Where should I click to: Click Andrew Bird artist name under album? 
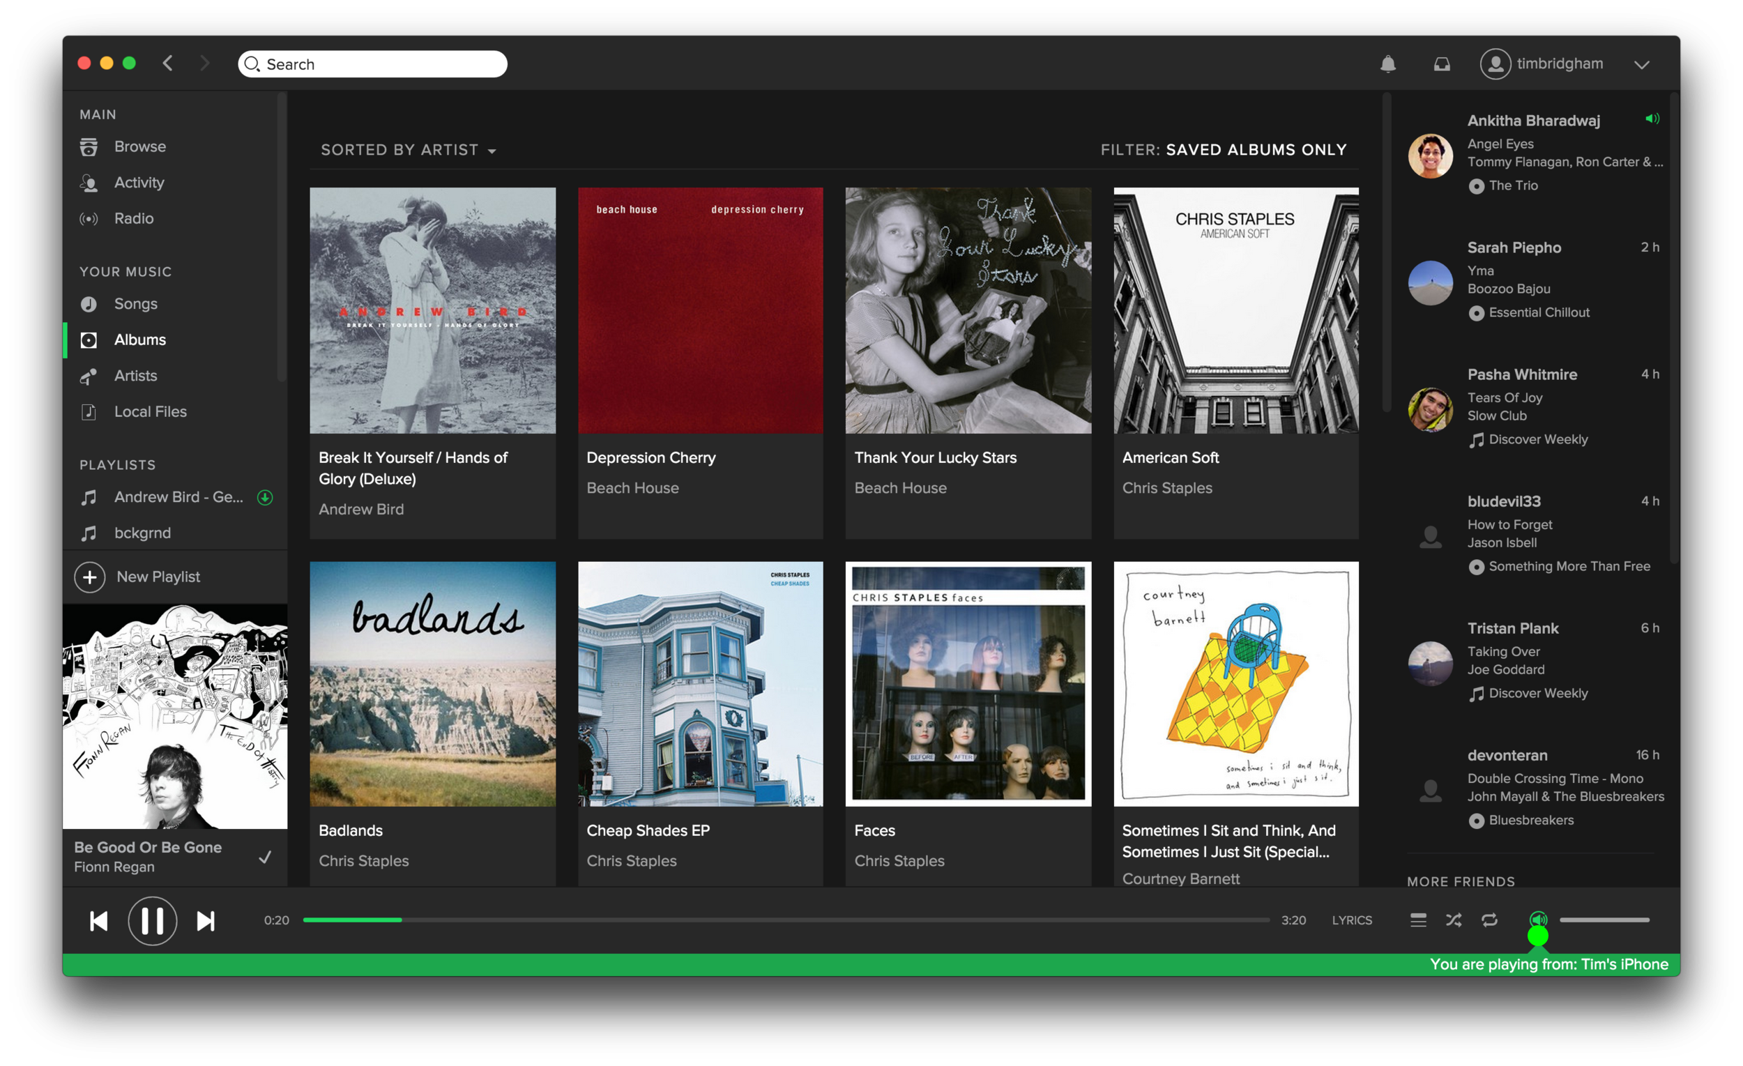[x=360, y=510]
